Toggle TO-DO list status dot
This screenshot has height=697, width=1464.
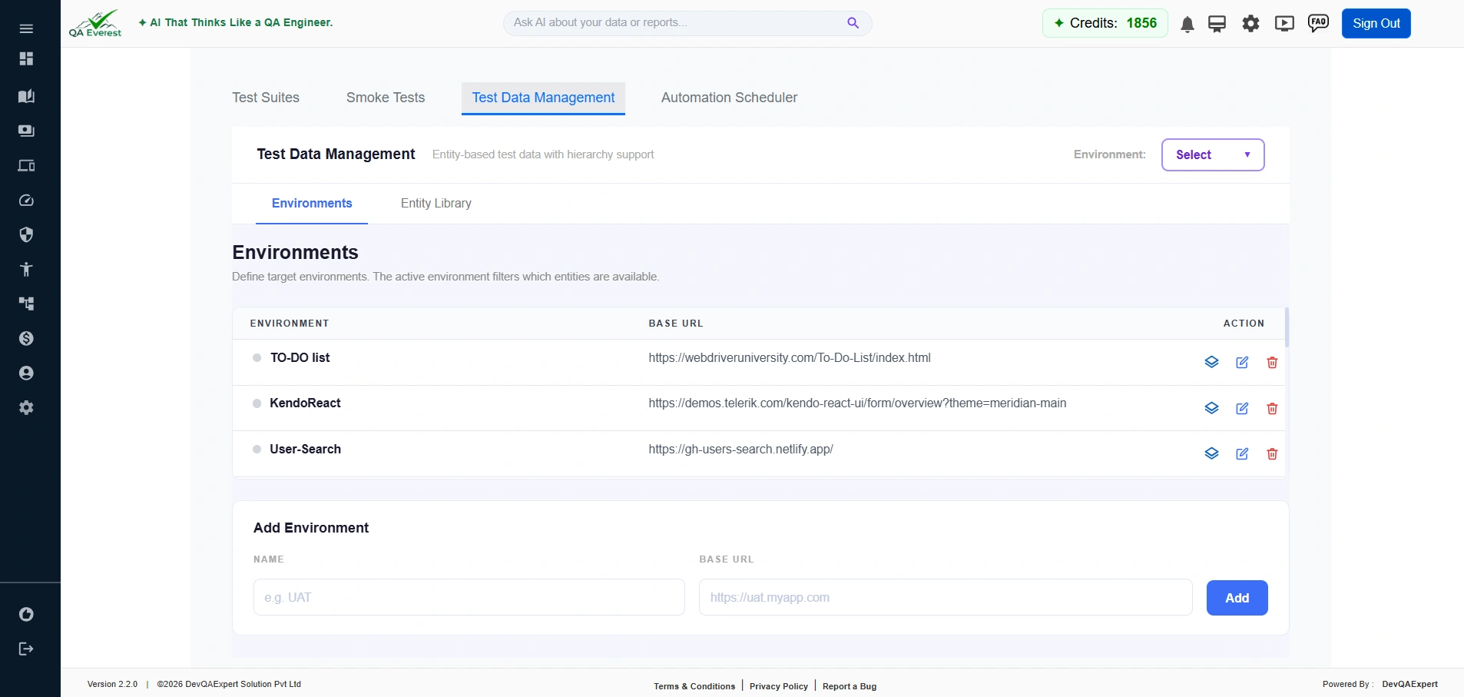(x=257, y=357)
